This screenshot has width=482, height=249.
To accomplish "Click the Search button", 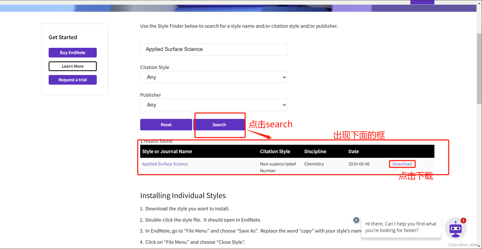I will point(219,125).
